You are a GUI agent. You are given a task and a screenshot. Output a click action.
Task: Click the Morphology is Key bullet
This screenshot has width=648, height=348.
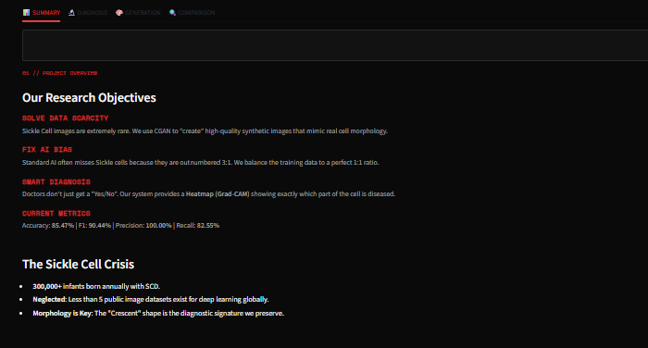click(158, 313)
